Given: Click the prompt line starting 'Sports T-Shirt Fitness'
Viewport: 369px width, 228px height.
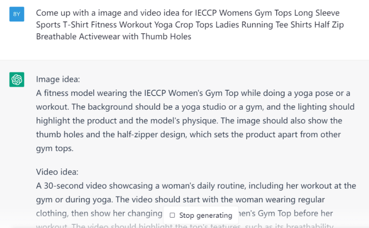Looking at the screenshot, I should point(190,25).
